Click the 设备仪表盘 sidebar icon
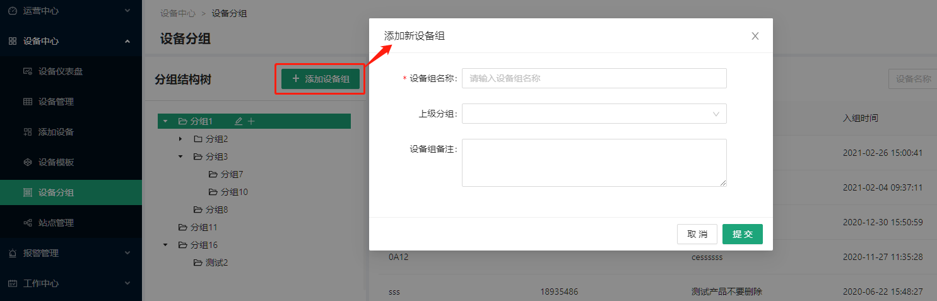The image size is (937, 301). pos(28,71)
